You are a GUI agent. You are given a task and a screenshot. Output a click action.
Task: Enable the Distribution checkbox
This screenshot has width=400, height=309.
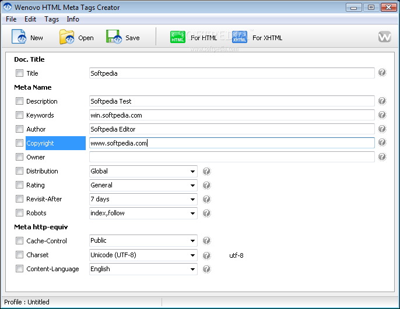(x=19, y=171)
